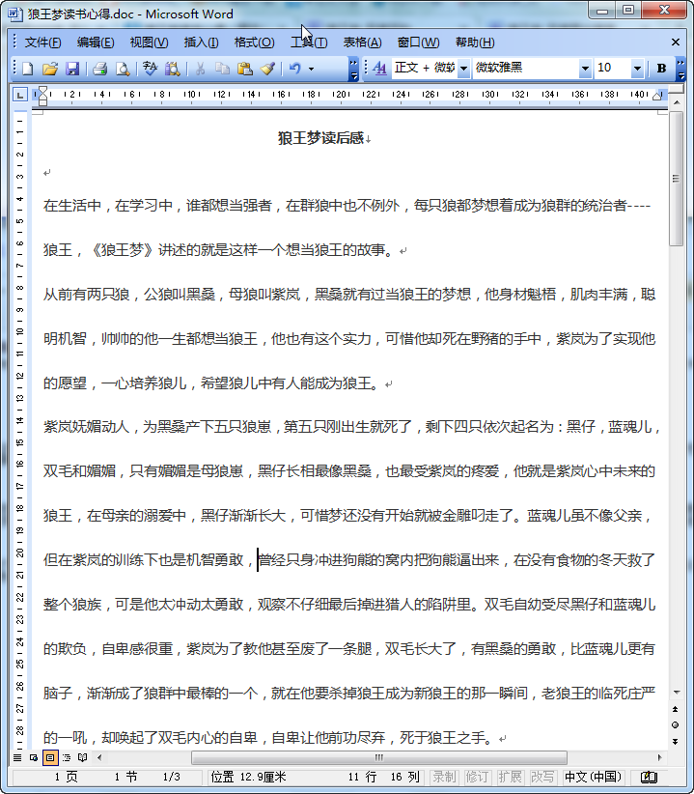Click the horizontal scrollbar thumb
This screenshot has height=794, width=694.
point(379,757)
